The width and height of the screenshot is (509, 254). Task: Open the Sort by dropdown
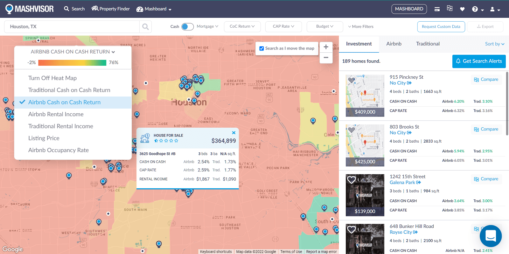[495, 44]
